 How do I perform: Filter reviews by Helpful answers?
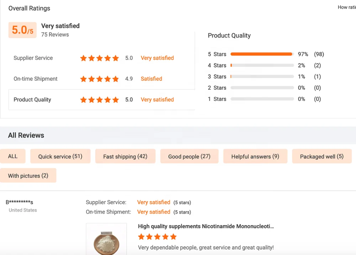(x=255, y=156)
